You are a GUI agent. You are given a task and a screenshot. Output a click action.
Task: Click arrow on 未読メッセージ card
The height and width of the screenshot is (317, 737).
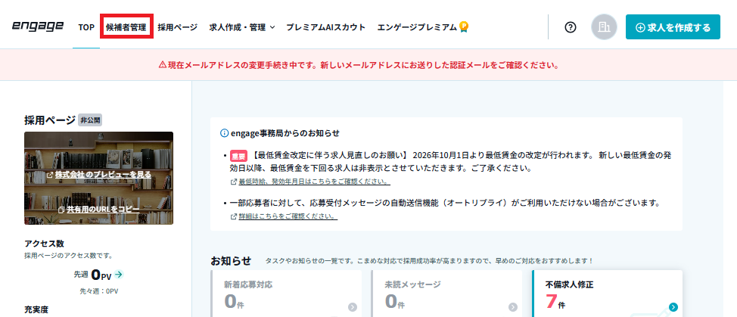513,307
